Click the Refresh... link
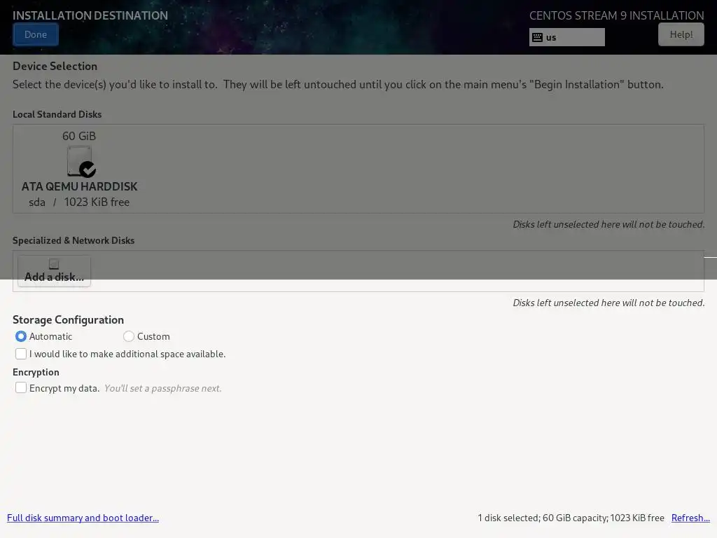 coord(690,518)
